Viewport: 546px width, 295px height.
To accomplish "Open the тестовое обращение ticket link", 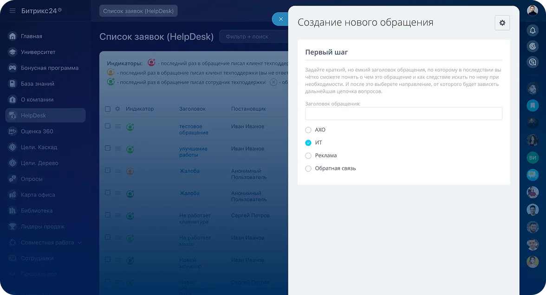I will [194, 129].
